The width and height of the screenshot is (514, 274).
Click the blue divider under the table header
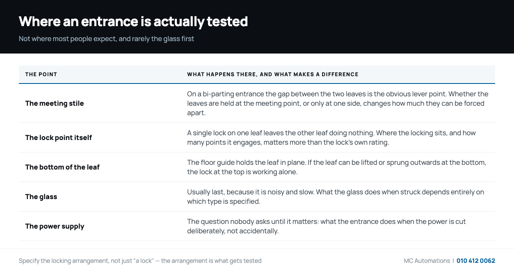[x=257, y=83]
